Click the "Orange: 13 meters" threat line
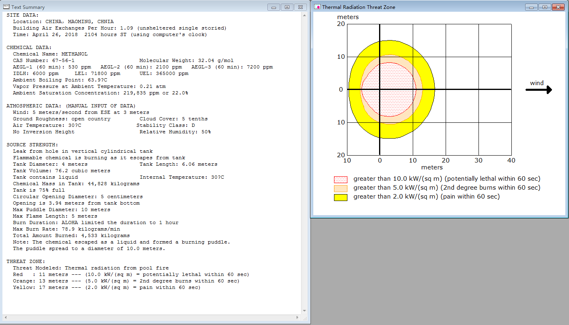569x325 pixels. [126, 281]
